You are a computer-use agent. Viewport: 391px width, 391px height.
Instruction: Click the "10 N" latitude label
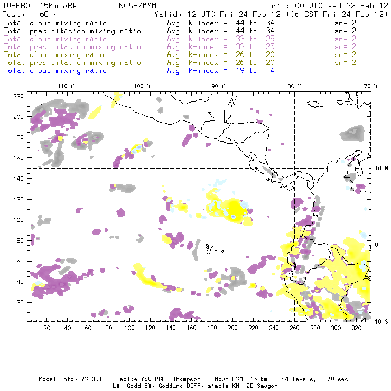[x=381, y=169]
